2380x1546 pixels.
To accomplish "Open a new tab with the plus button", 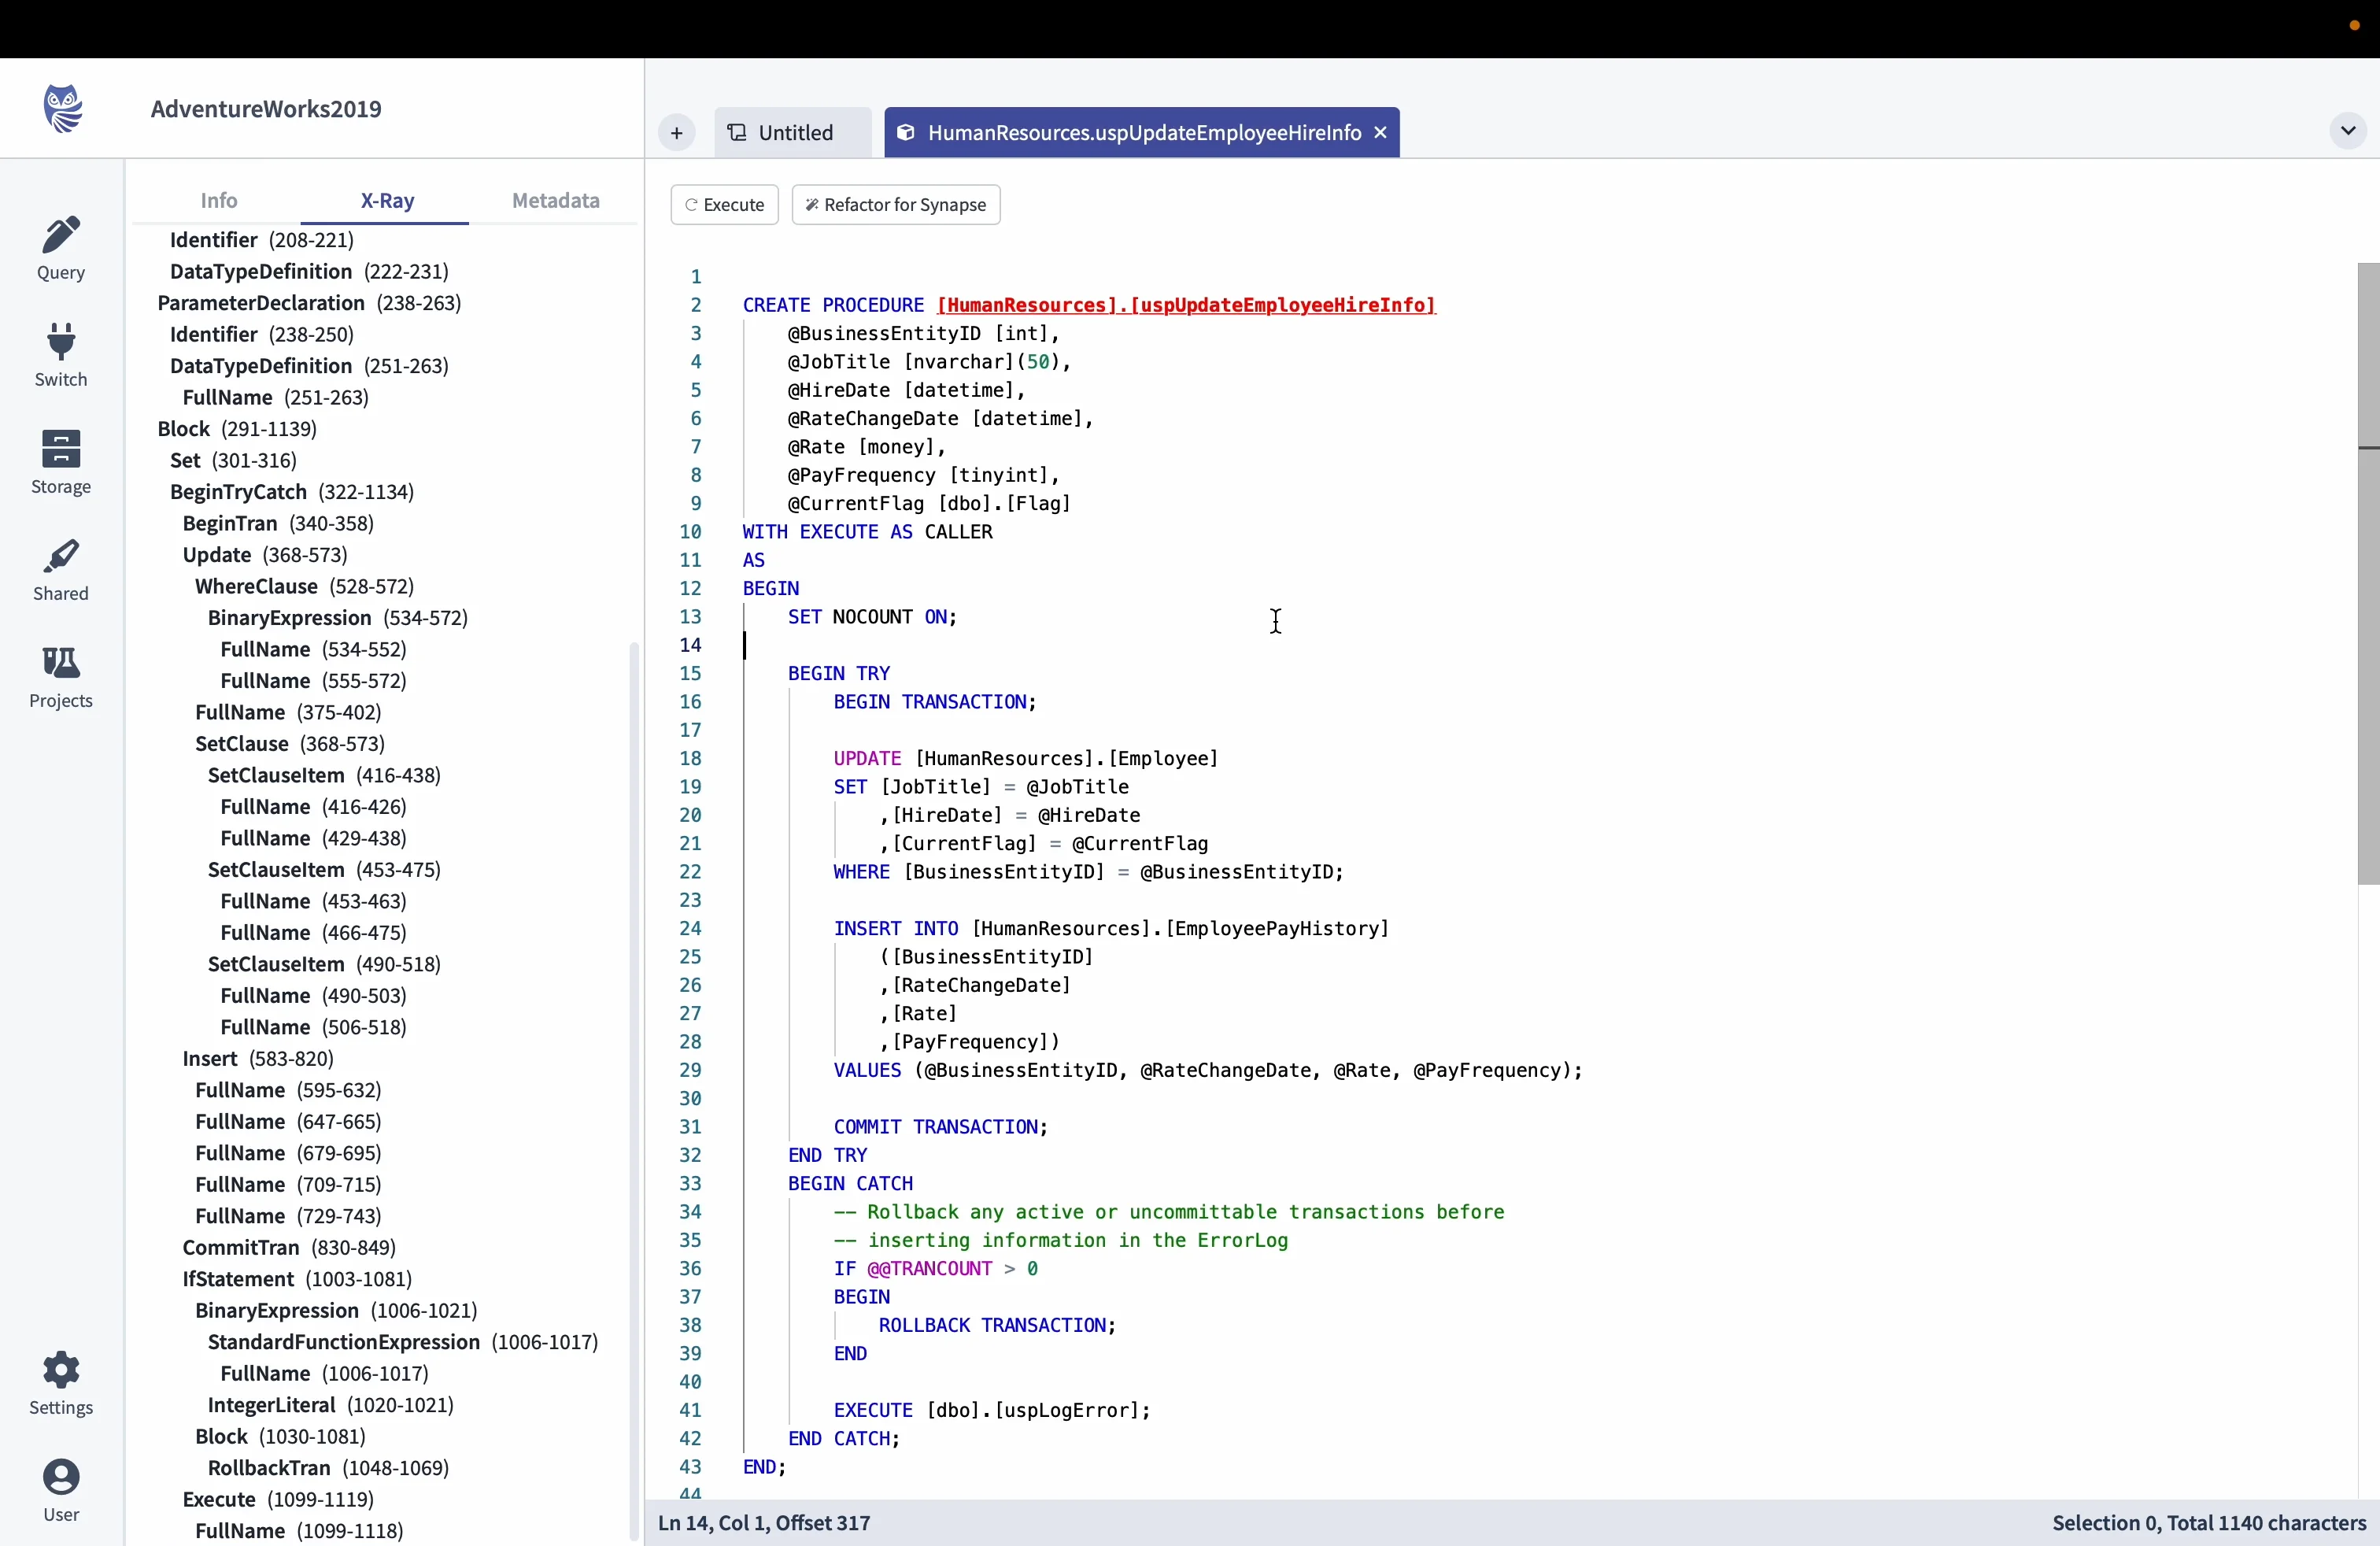I will (x=677, y=132).
